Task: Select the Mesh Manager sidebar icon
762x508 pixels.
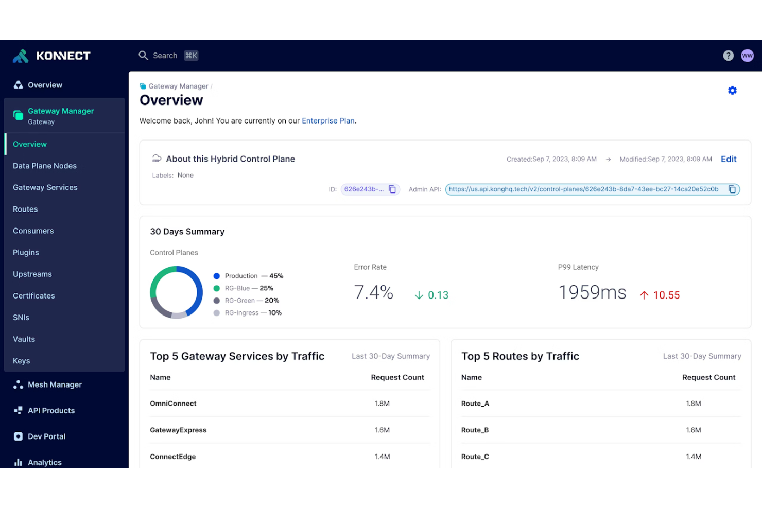Action: click(17, 384)
